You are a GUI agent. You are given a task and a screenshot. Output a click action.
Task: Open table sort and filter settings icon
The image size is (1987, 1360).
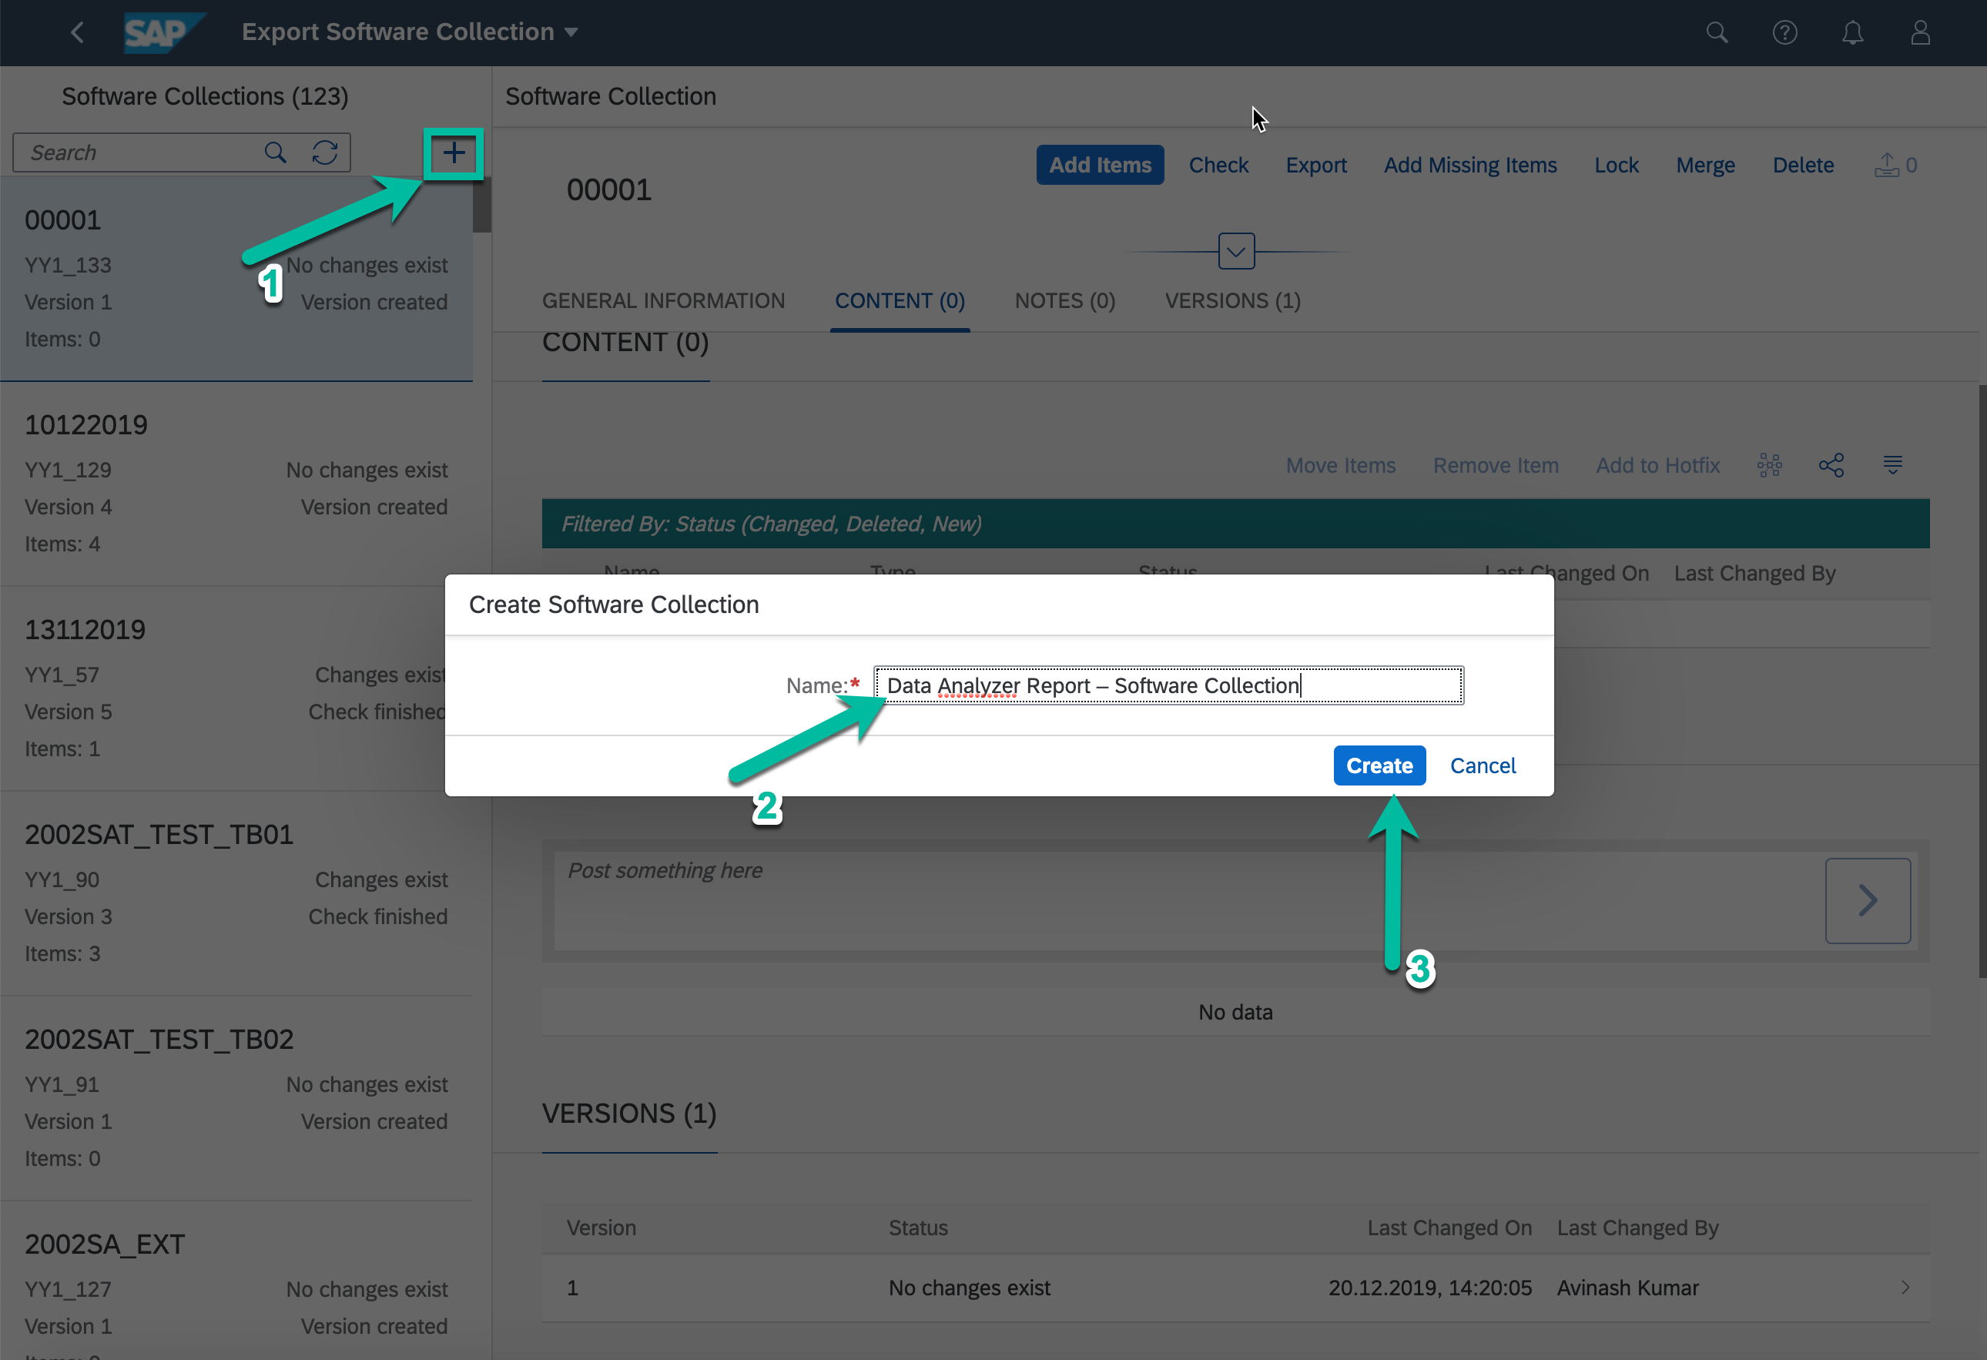point(1892,465)
